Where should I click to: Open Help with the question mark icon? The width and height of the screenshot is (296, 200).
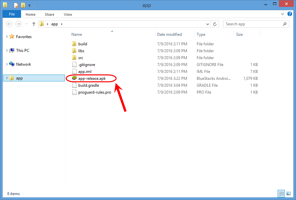point(289,14)
